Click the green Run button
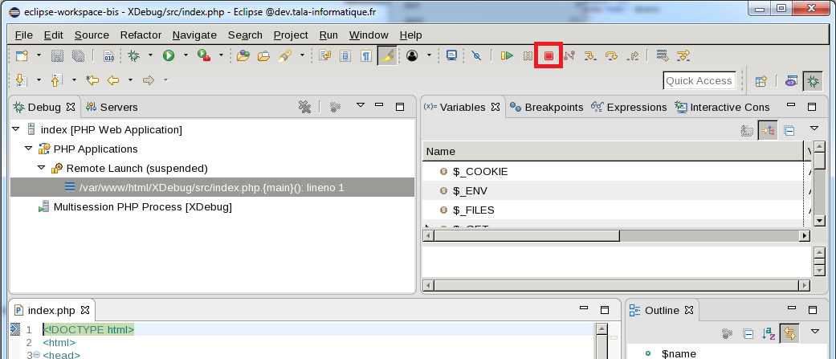 point(169,56)
